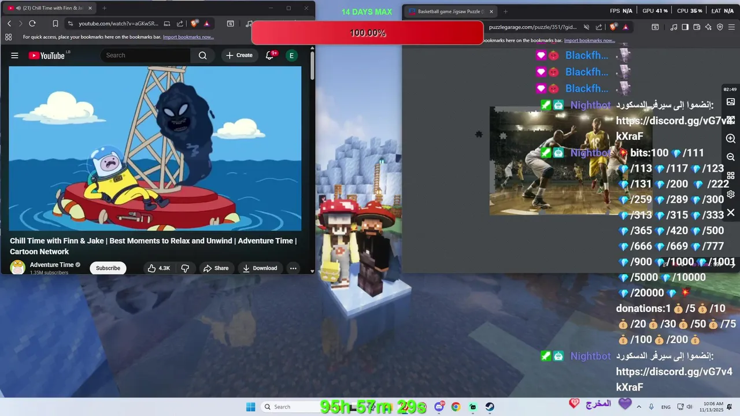Open Brave Rewards triangle icon in YouTube window
The width and height of the screenshot is (740, 416).
tap(206, 24)
